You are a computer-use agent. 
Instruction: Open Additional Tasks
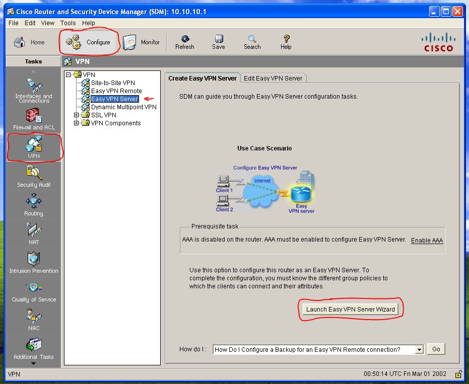click(33, 348)
